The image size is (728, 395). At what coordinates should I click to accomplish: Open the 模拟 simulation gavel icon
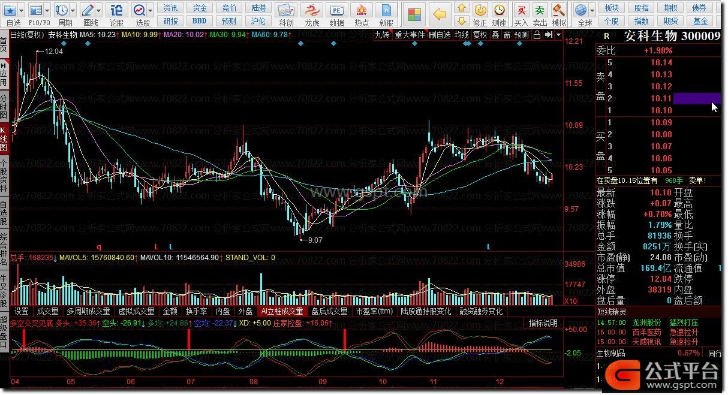tap(559, 10)
